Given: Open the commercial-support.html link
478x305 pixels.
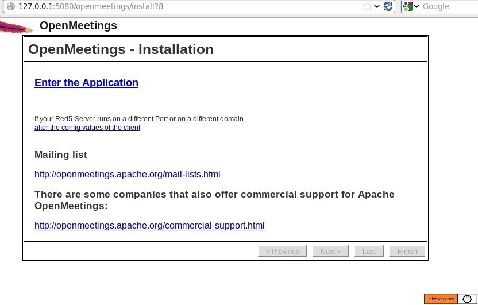Looking at the screenshot, I should [149, 226].
